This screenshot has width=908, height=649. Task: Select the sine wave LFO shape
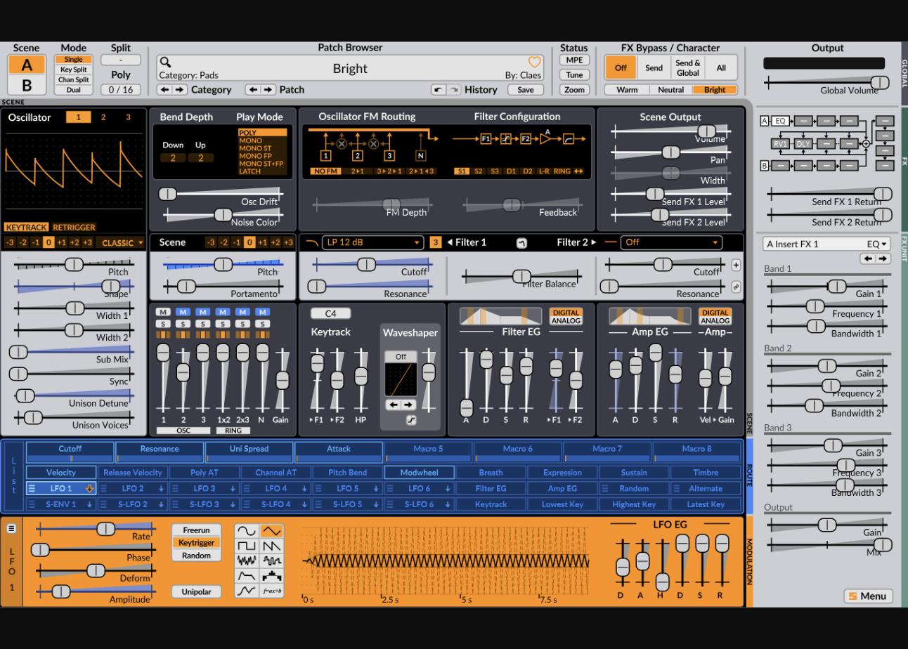tap(247, 531)
